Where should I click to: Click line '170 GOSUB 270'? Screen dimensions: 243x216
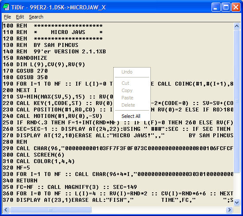(25, 71)
